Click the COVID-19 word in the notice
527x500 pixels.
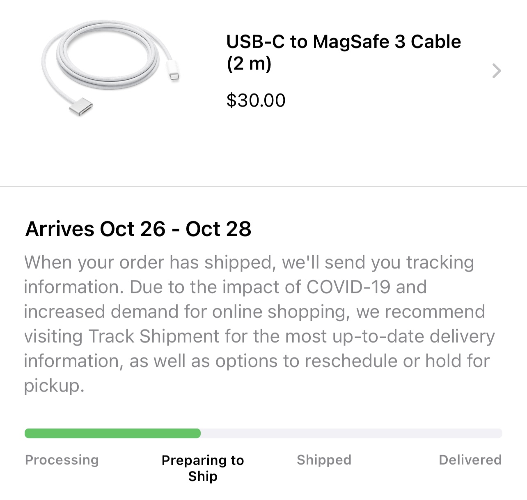pyautogui.click(x=348, y=287)
